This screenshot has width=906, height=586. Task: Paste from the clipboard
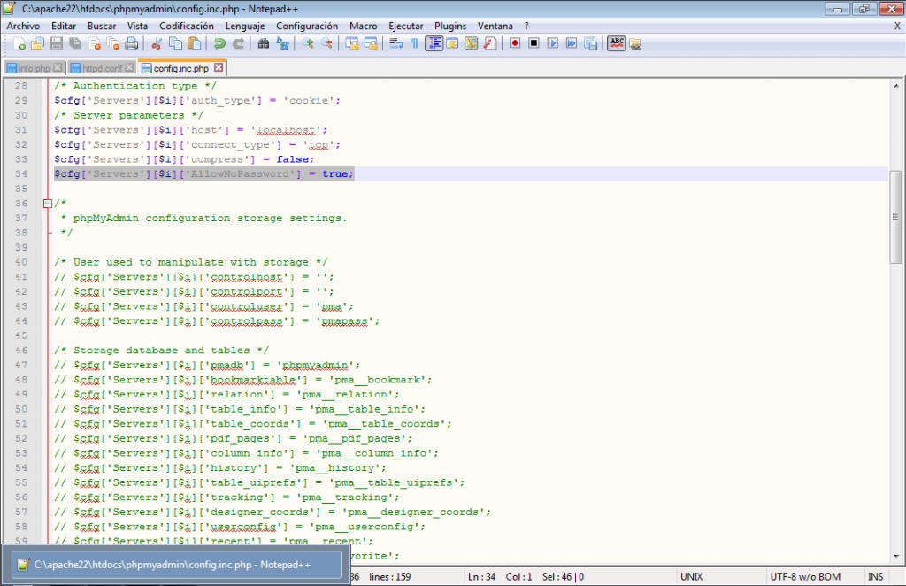pyautogui.click(x=193, y=44)
